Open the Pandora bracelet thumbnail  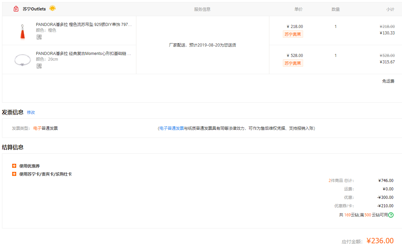[23, 60]
